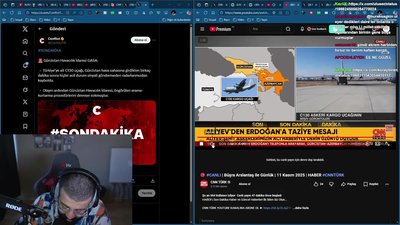400x225 pixels.
Task: Open the left browser's extensions puzzle icon
Action: [x=128, y=13]
